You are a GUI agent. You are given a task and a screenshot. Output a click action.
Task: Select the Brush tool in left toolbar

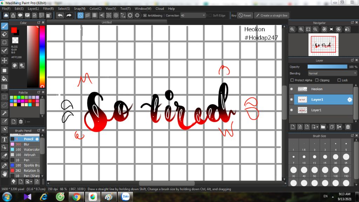click(5, 26)
